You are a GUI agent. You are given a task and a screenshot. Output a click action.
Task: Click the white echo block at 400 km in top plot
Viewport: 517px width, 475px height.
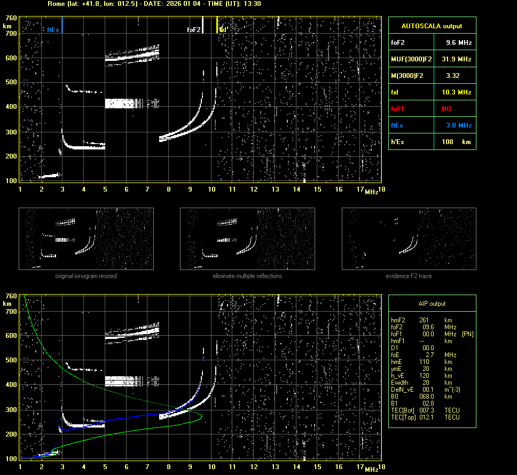(119, 104)
